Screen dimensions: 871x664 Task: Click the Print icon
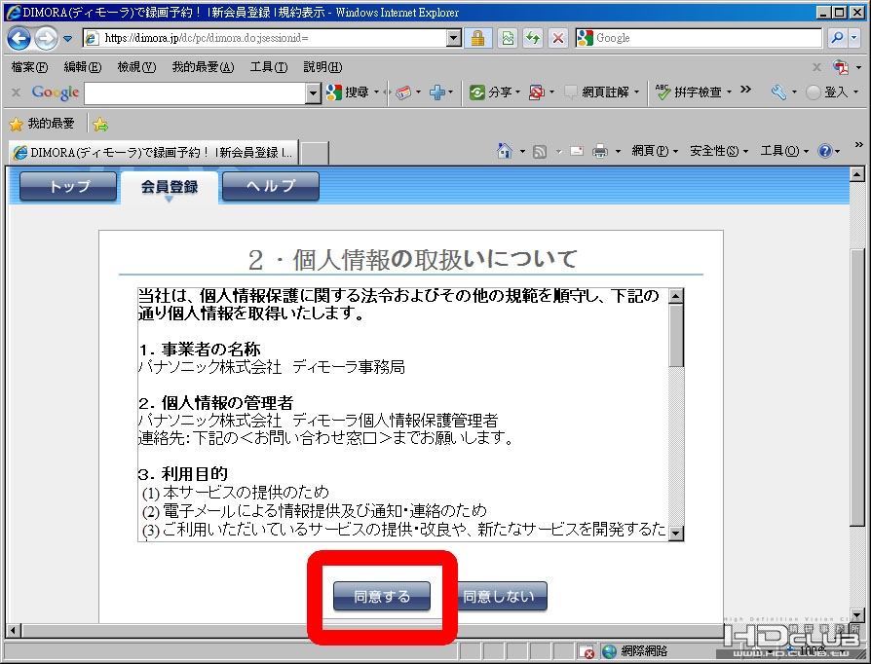(x=600, y=151)
